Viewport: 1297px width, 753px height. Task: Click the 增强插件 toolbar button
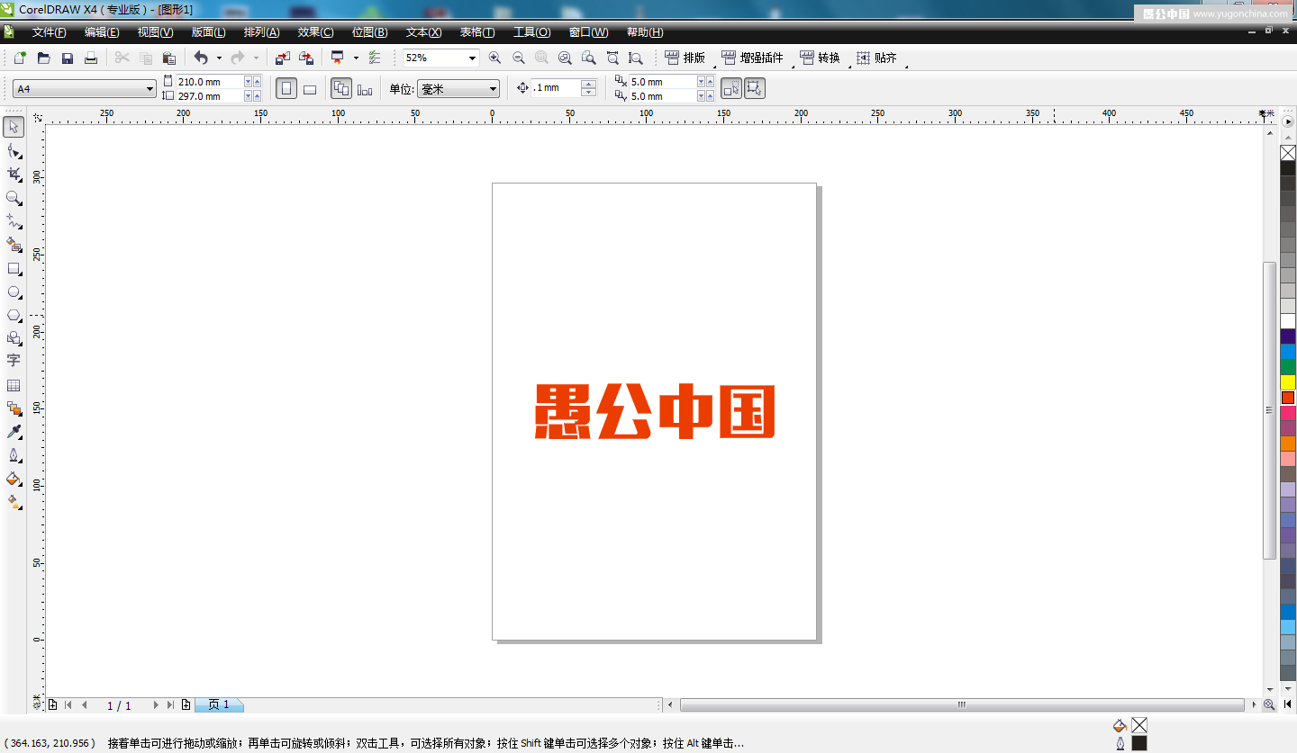click(753, 58)
